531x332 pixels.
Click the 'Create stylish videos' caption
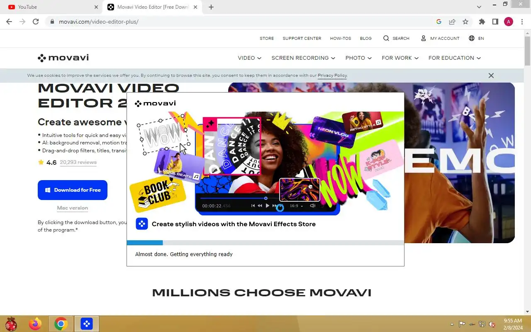coord(234,224)
